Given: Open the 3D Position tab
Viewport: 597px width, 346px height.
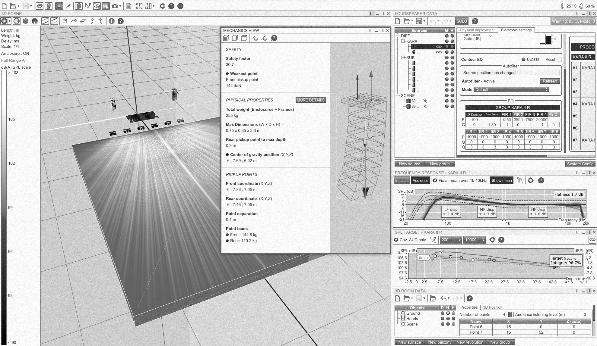Looking at the screenshot, I should tap(492, 307).
